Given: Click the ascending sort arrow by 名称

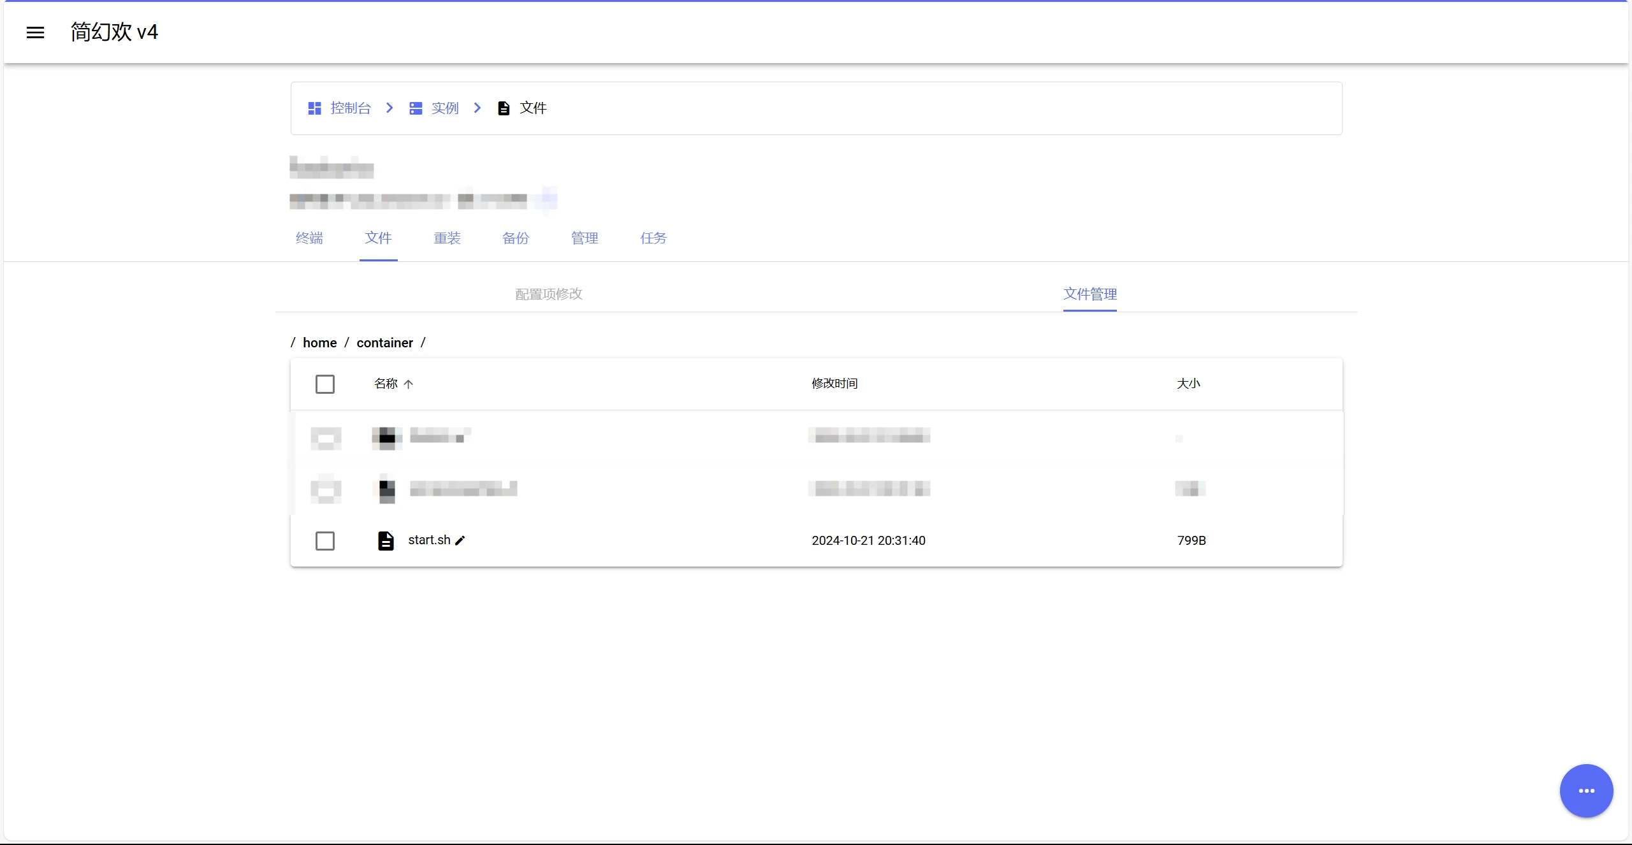Looking at the screenshot, I should pos(409,384).
